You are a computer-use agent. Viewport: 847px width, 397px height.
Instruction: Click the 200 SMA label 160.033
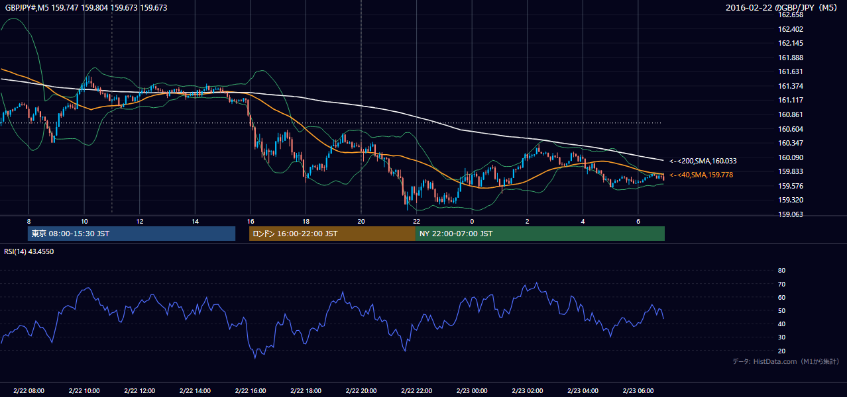[x=703, y=161]
